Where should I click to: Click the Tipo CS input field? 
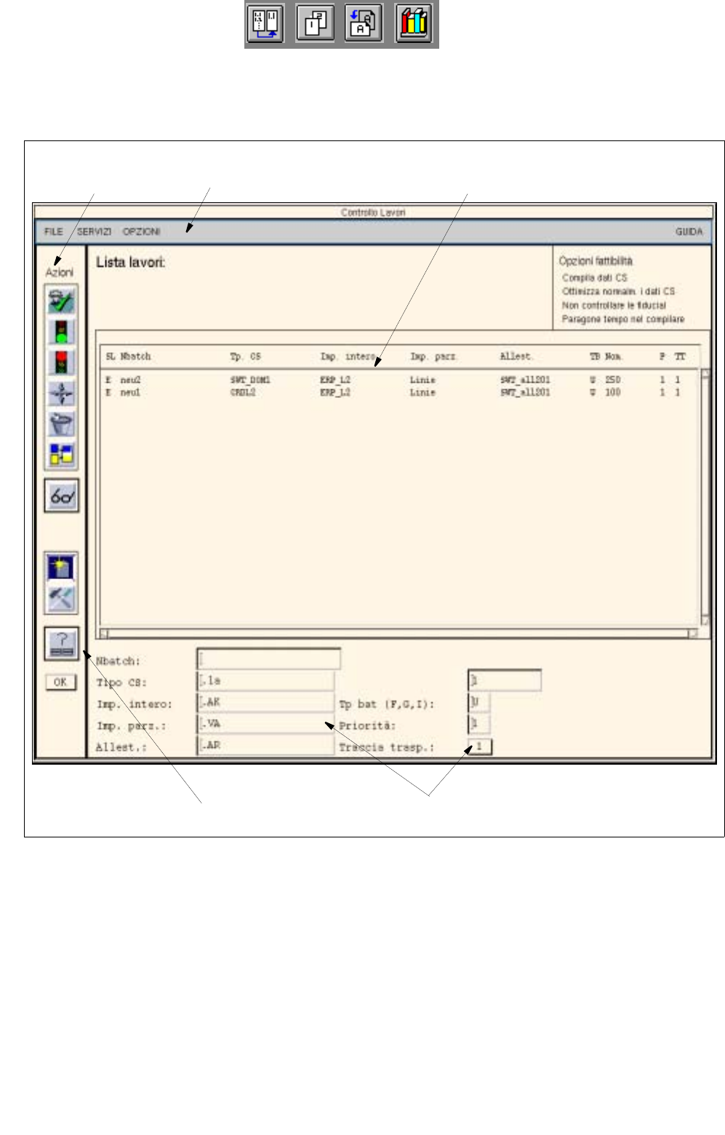(x=265, y=681)
